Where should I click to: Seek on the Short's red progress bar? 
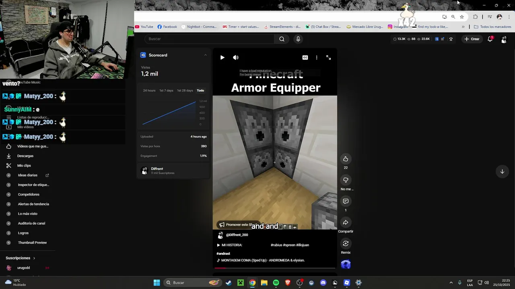click(x=275, y=267)
